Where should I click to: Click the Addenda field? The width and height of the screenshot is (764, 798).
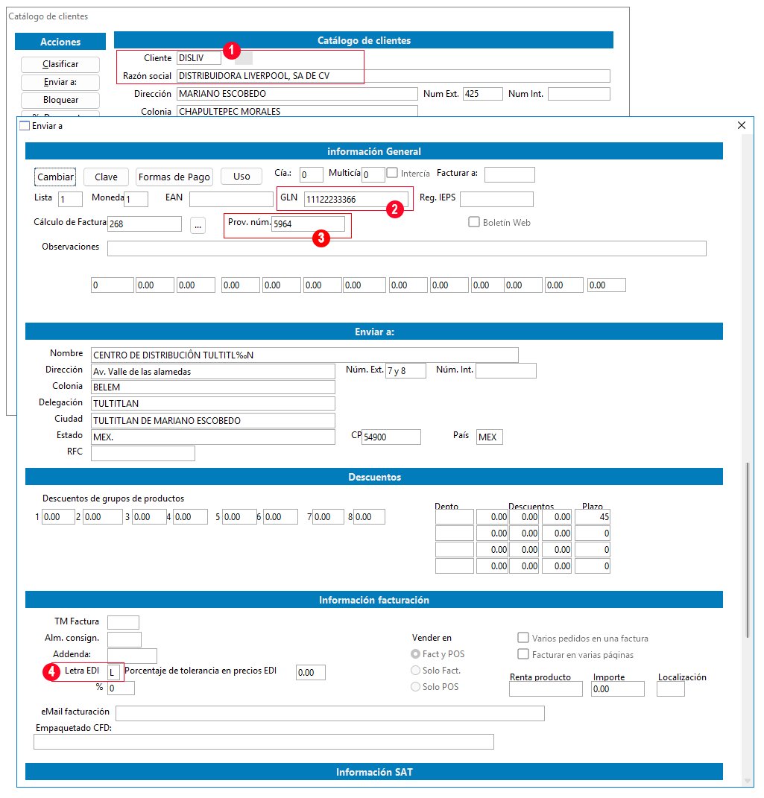click(132, 656)
